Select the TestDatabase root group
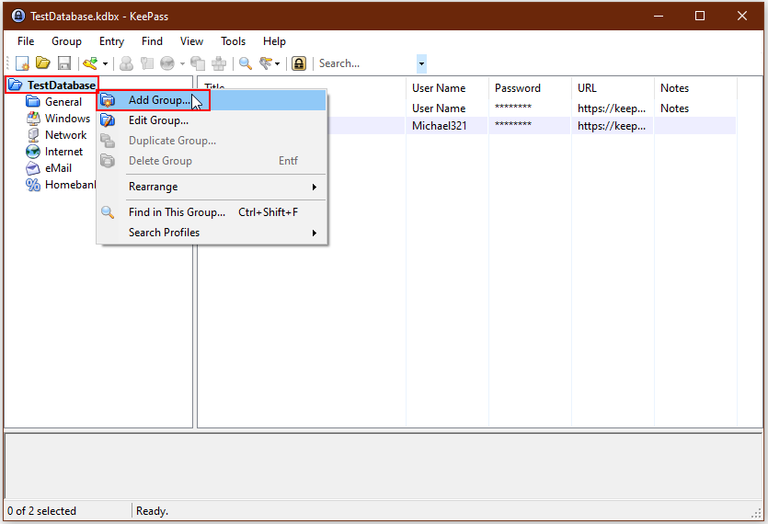The width and height of the screenshot is (768, 524). (62, 85)
